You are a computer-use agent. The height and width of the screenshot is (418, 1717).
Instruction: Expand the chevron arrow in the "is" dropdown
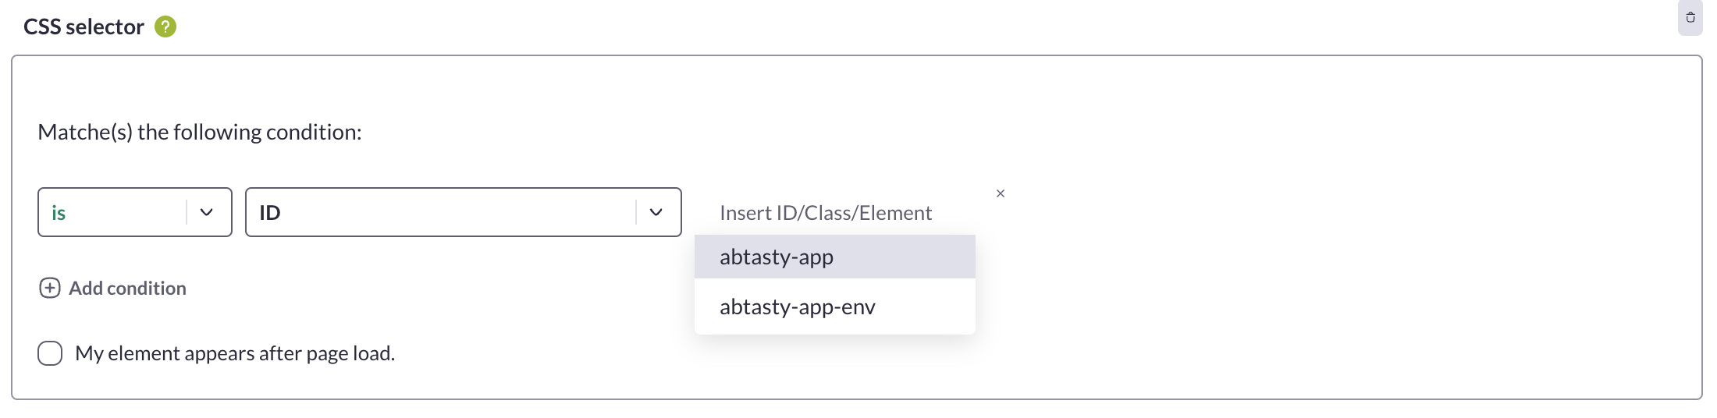pos(207,212)
